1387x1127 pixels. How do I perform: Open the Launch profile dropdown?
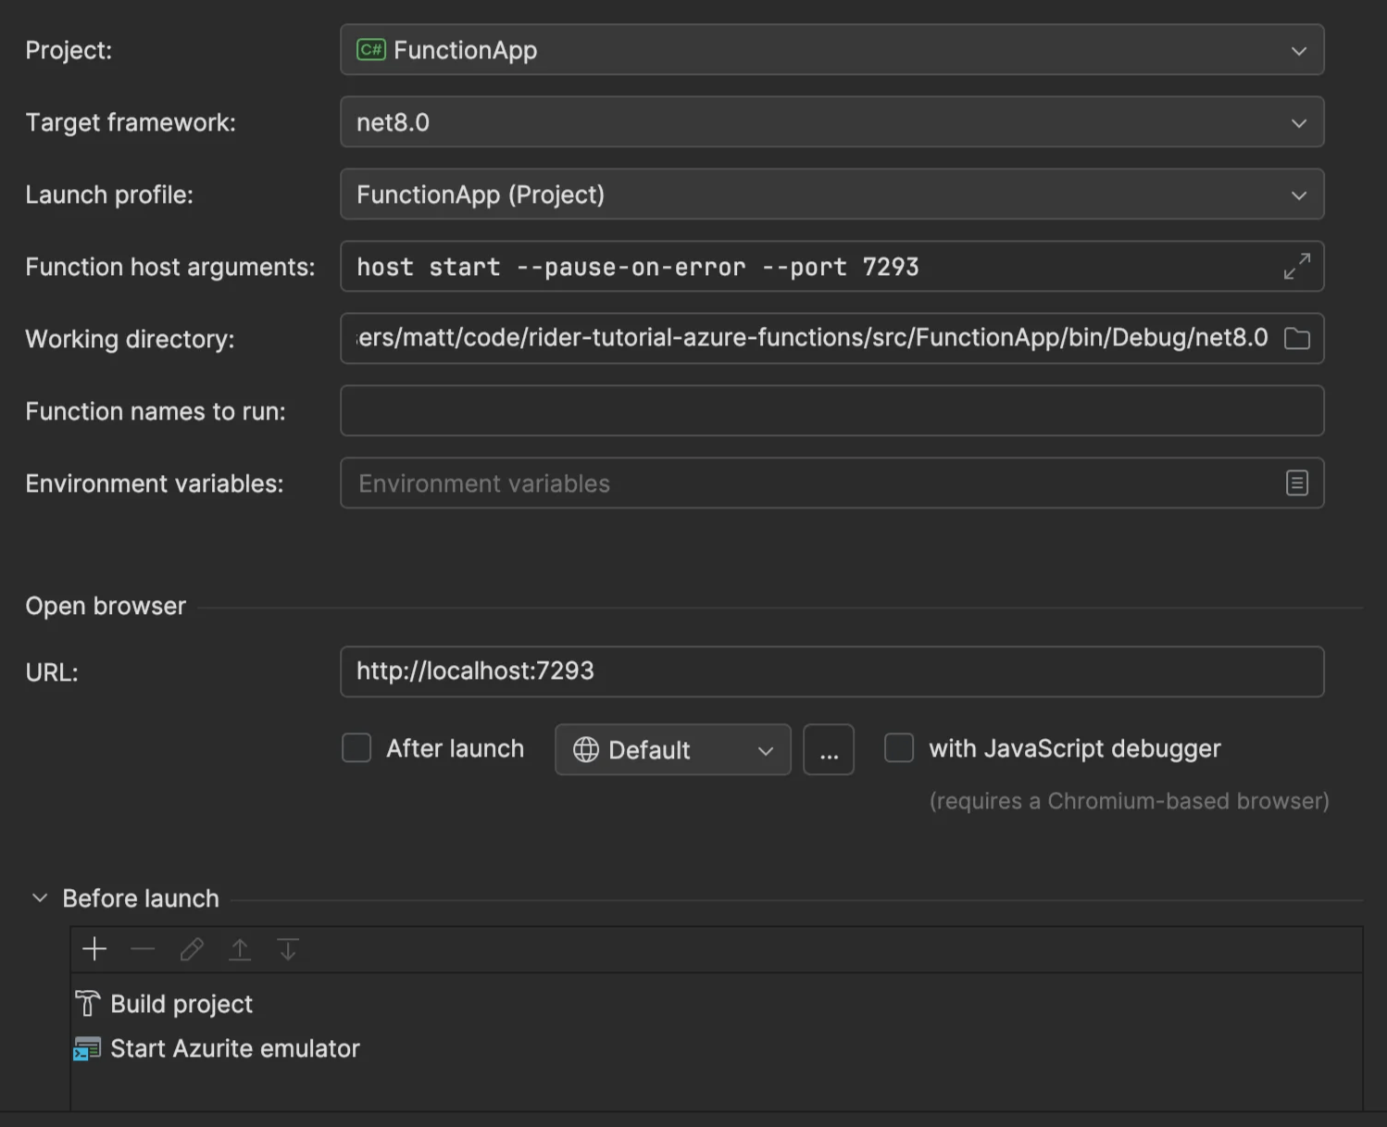coord(1299,194)
